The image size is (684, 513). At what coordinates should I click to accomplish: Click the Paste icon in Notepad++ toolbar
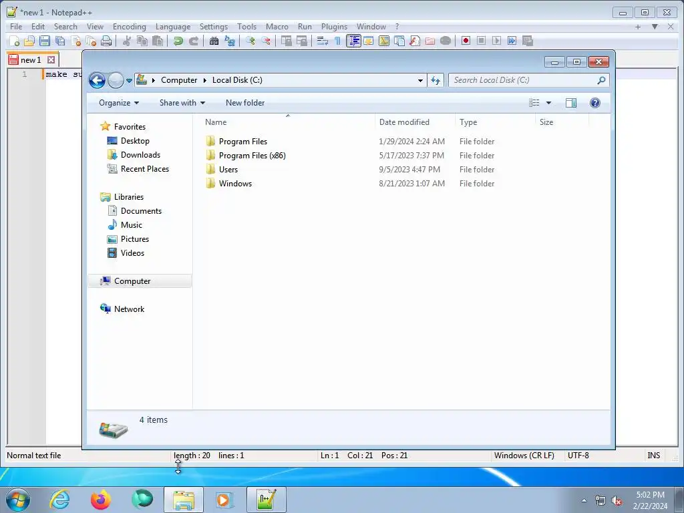click(158, 41)
